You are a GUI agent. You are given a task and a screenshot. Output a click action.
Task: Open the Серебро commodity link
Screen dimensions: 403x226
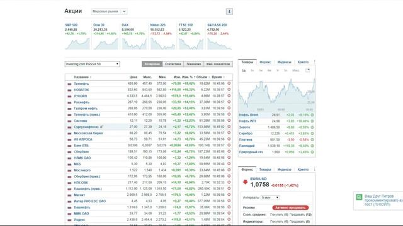(x=246, y=134)
